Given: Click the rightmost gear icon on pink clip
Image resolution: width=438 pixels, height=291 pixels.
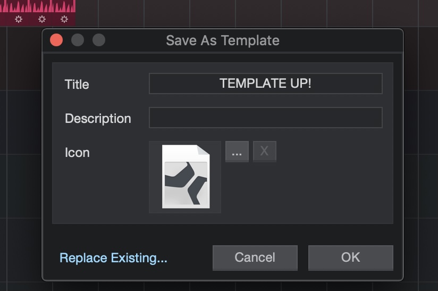Looking at the screenshot, I should 64,19.
